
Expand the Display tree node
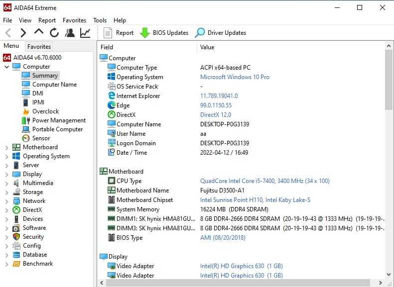tap(7, 175)
